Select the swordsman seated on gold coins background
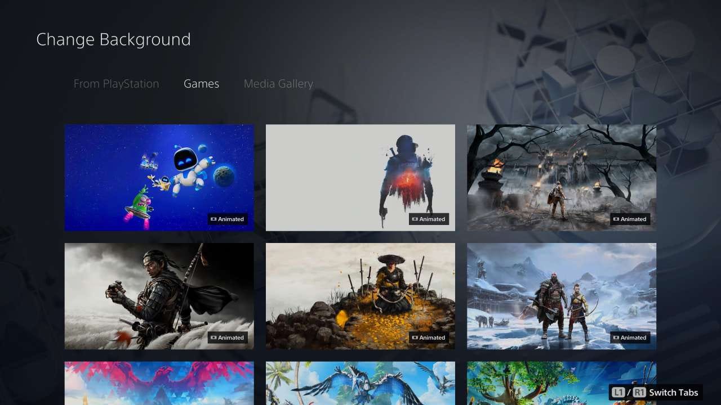 pos(360,296)
